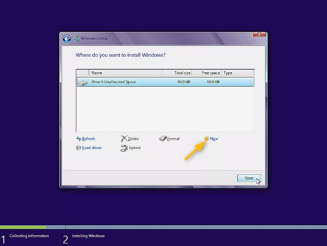Click the Windows Setup title text

pyautogui.click(x=94, y=38)
